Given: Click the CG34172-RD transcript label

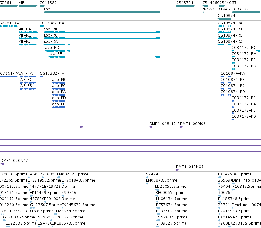Looking at the screenshot, I should (244, 66).
